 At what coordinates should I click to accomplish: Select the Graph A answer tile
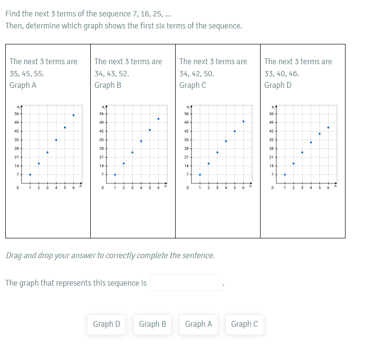(198, 325)
